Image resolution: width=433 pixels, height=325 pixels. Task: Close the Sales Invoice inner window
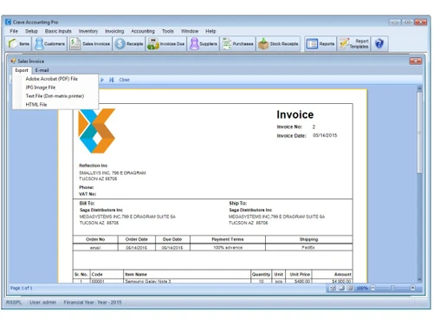click(x=416, y=61)
